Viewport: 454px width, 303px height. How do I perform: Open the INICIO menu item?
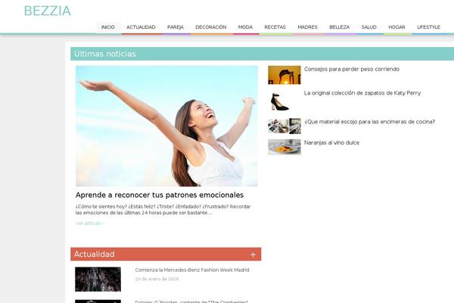(x=108, y=27)
